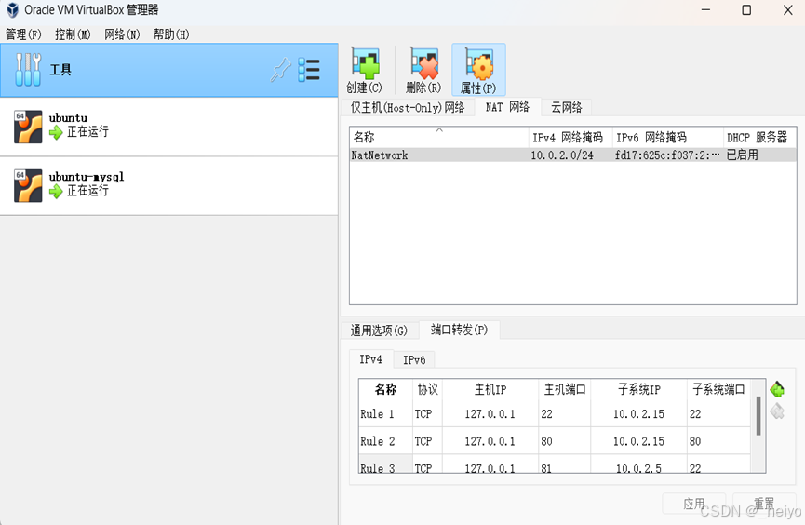Open 端口转发(P) tab
The width and height of the screenshot is (805, 525).
459,330
